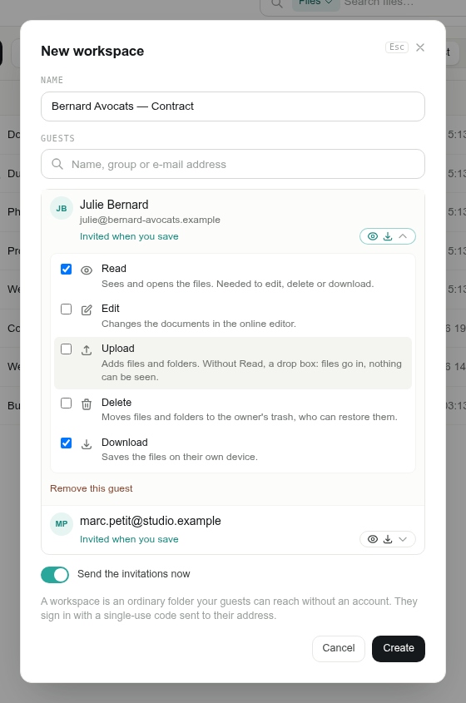Click the upload arrow icon beside Upload
The height and width of the screenshot is (703, 466).
(87, 350)
